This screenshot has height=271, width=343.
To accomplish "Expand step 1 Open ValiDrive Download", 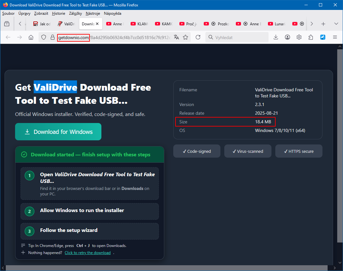I will (x=90, y=184).
